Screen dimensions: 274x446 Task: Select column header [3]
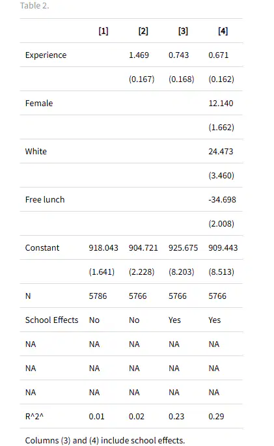[x=183, y=31]
